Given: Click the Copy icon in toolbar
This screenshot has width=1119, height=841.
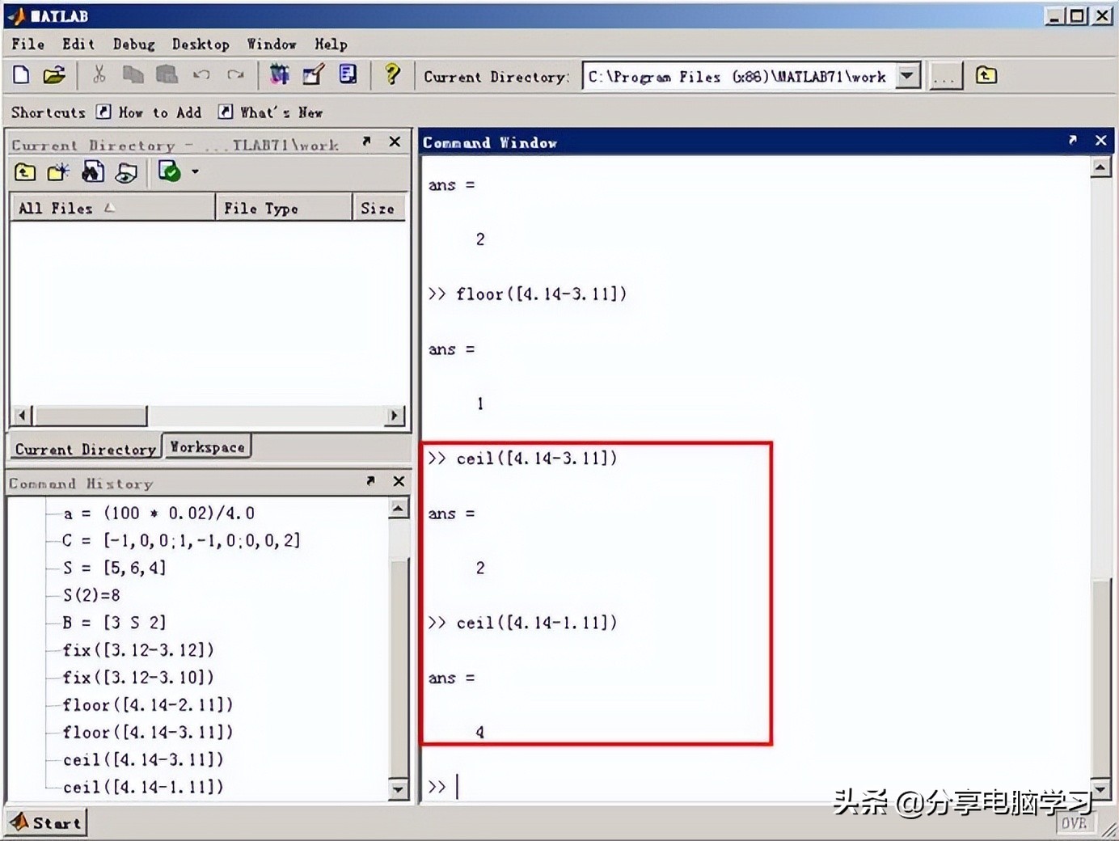Looking at the screenshot, I should coord(133,75).
